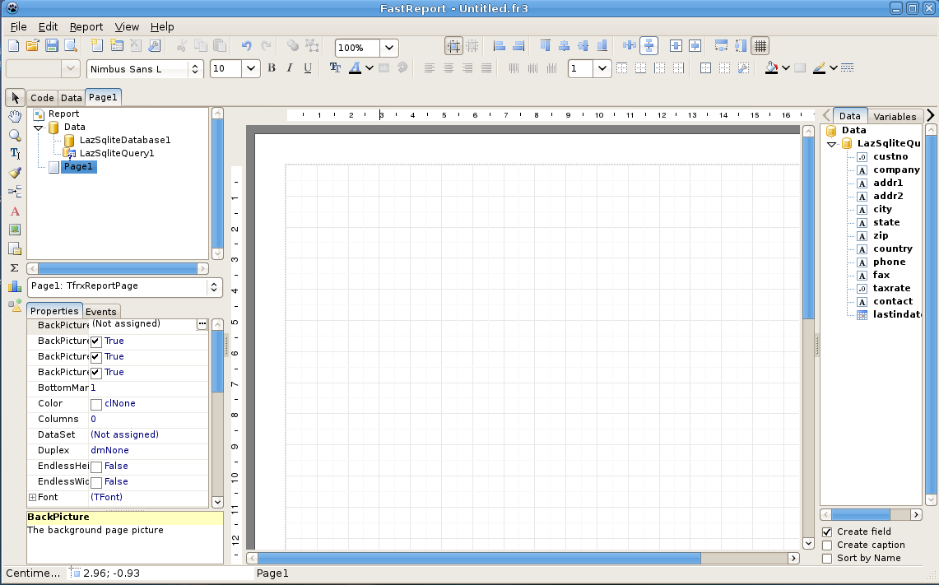The height and width of the screenshot is (585, 939).
Task: Collapse the Data node in report tree
Action: point(37,127)
